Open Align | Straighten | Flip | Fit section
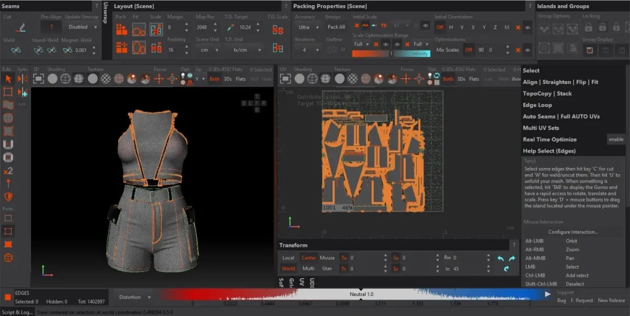This screenshot has width=630, height=316. 560,82
